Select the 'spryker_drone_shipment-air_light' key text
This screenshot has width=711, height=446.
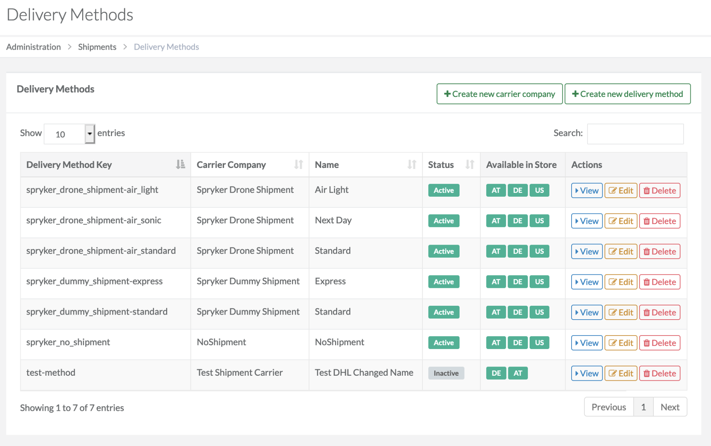click(x=92, y=190)
